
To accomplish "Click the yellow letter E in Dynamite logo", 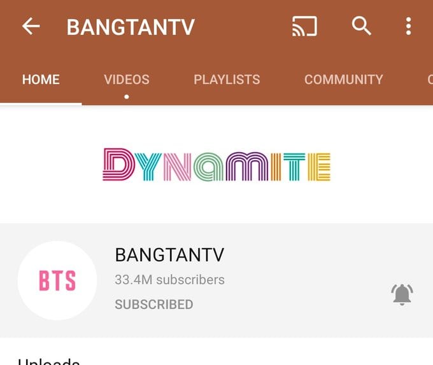I will 319,167.
